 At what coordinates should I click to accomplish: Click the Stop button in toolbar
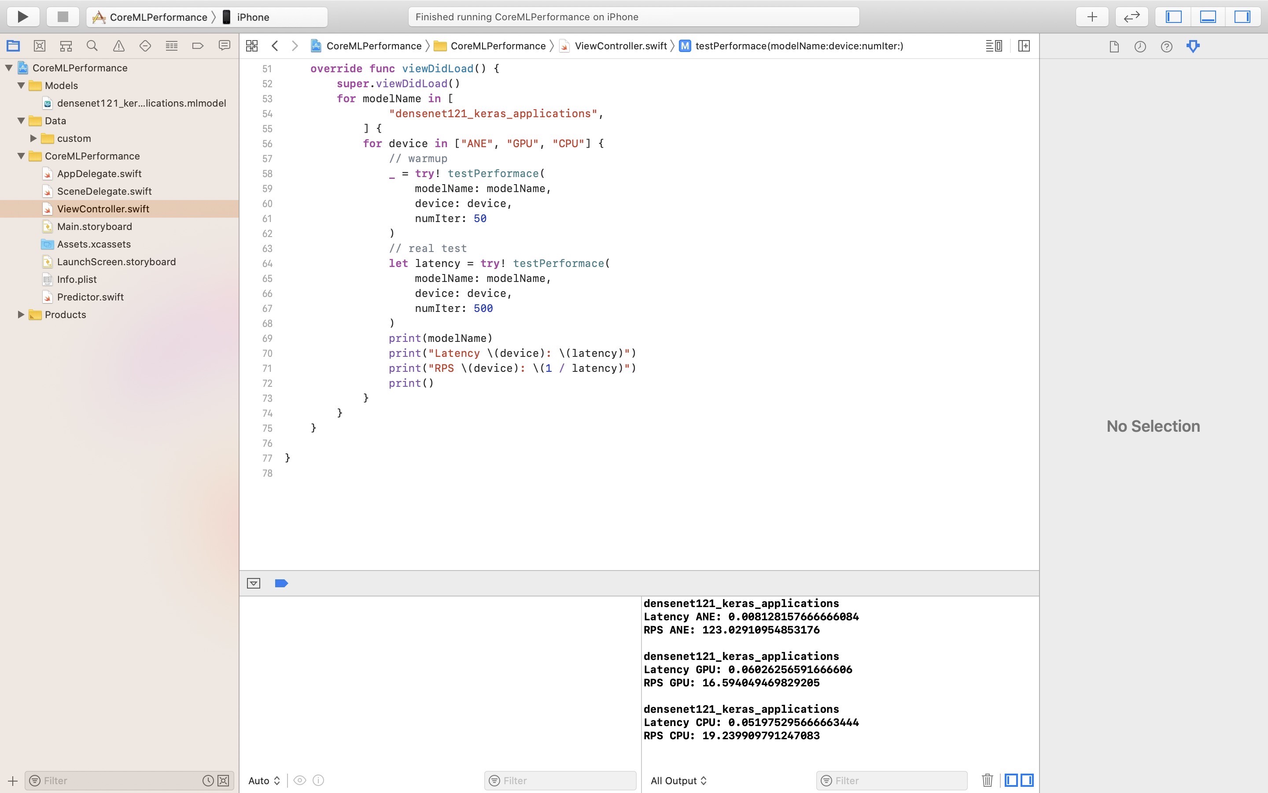63,17
